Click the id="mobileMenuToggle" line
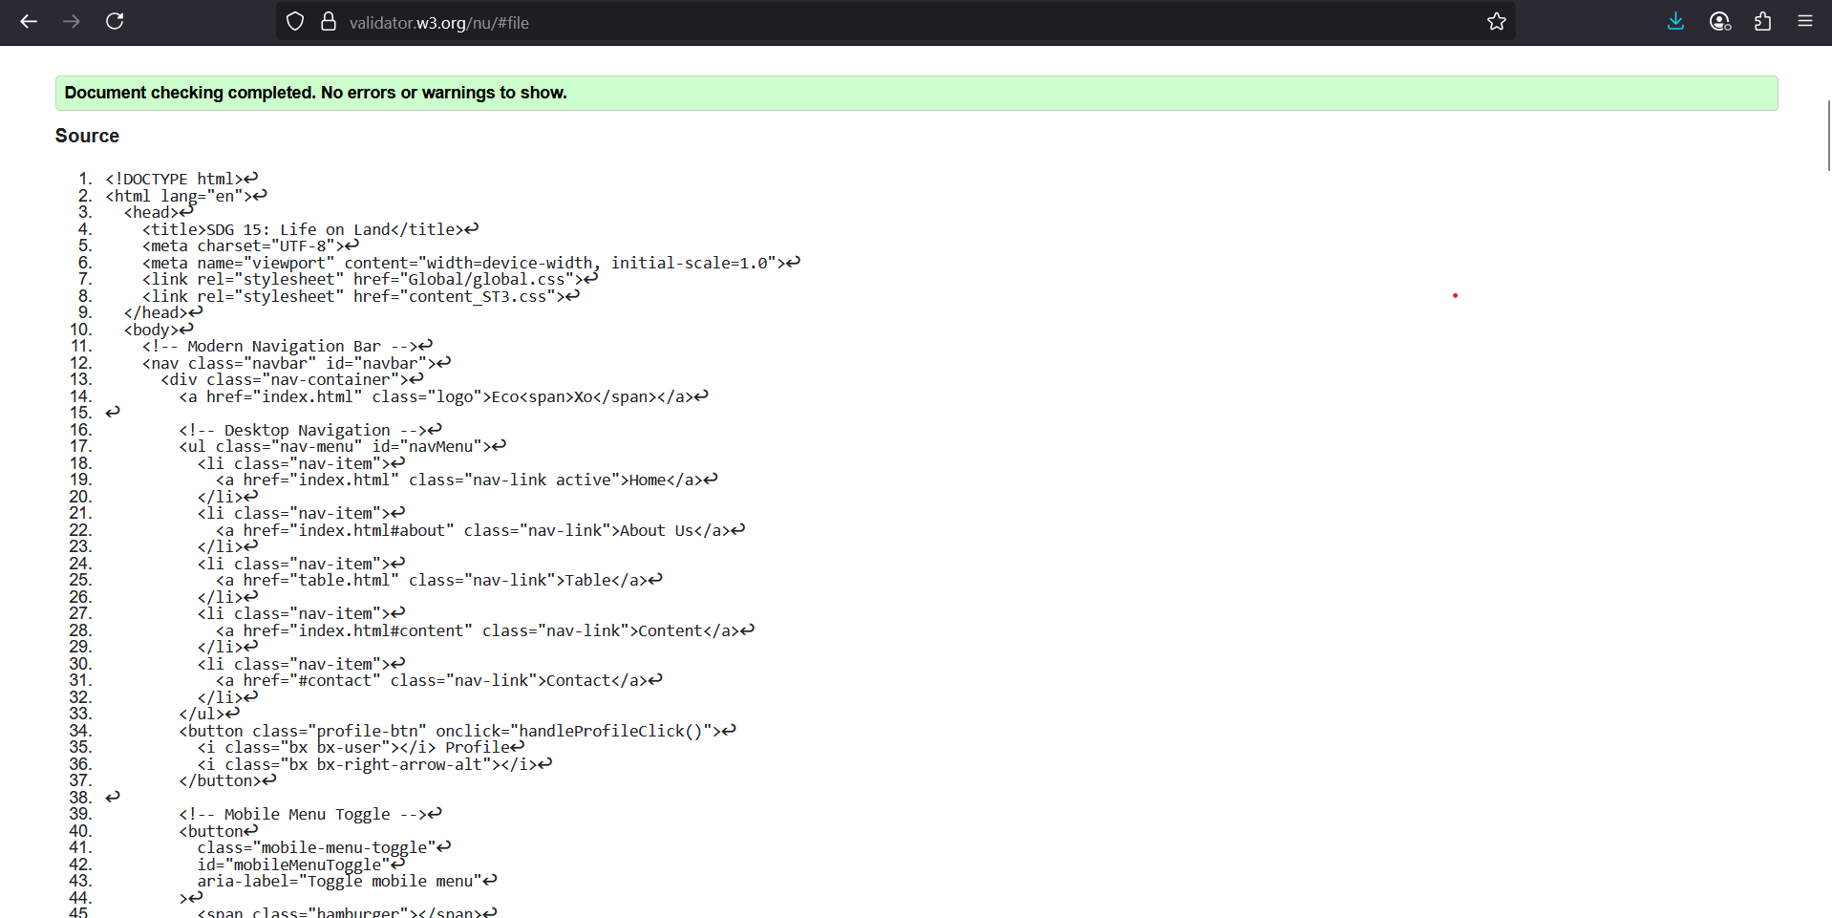The width and height of the screenshot is (1832, 918). 302,865
